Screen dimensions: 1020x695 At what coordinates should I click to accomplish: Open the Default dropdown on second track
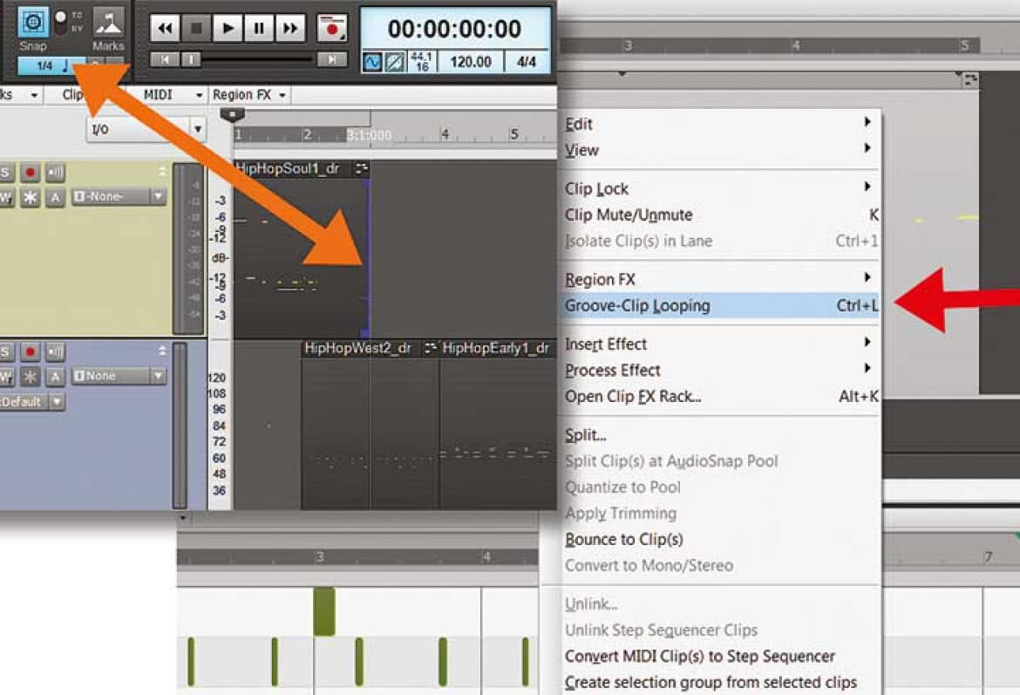tap(31, 401)
